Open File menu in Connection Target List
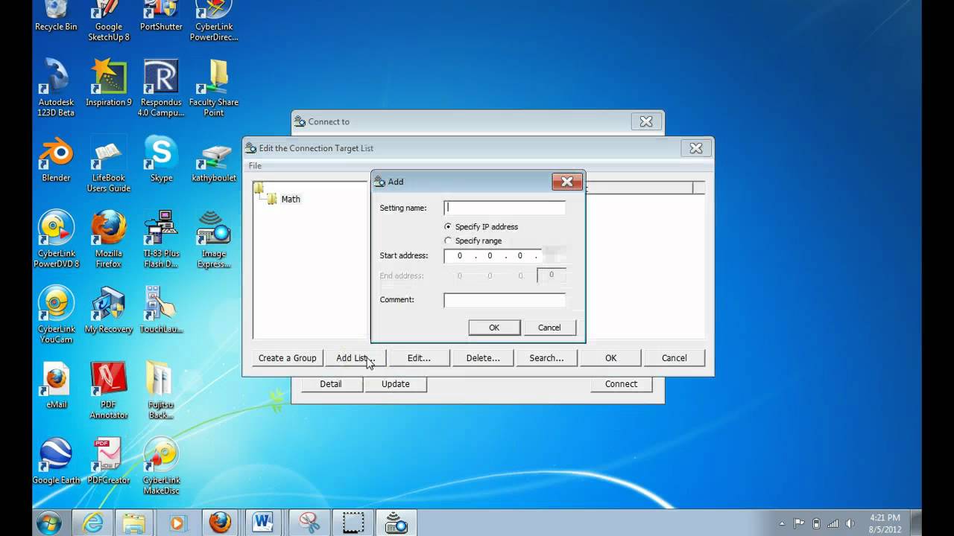 pyautogui.click(x=255, y=166)
